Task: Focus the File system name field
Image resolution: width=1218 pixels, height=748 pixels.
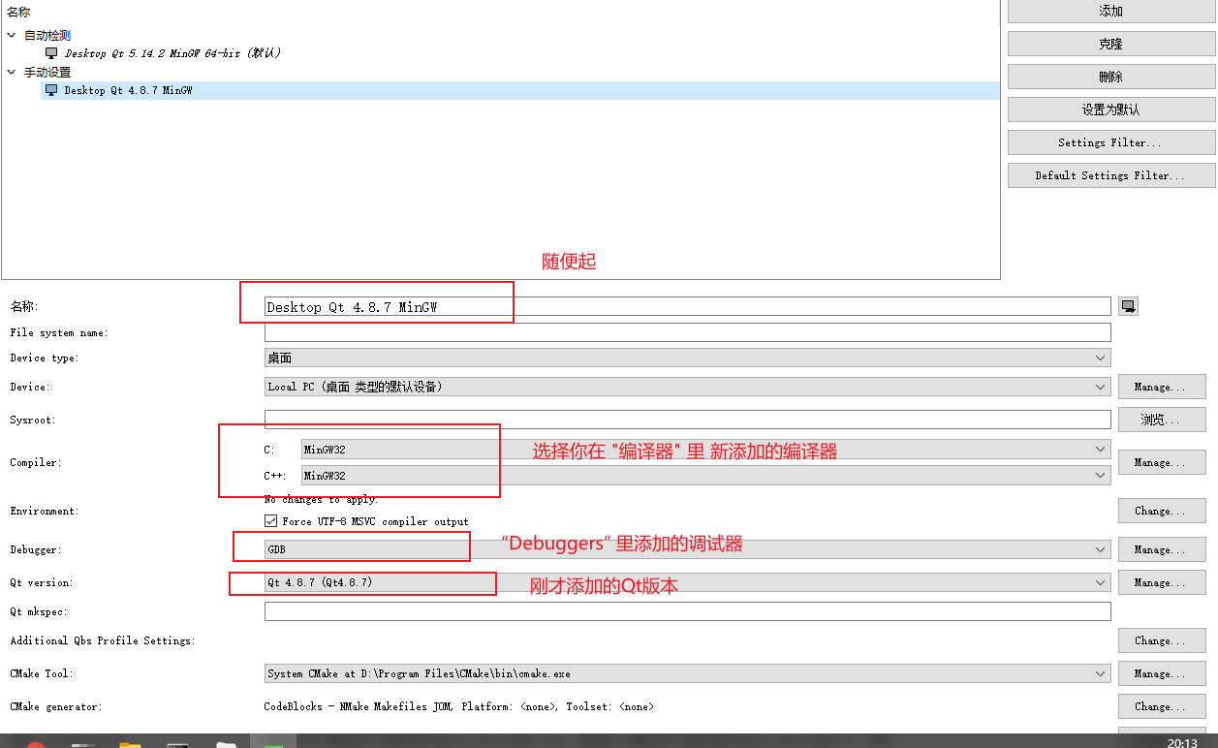Action: (x=687, y=332)
